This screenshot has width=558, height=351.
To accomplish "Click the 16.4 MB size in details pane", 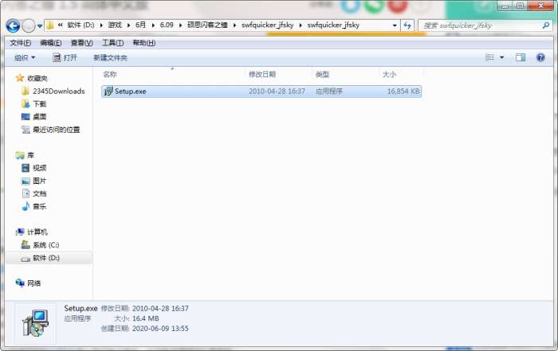I will pyautogui.click(x=146, y=318).
